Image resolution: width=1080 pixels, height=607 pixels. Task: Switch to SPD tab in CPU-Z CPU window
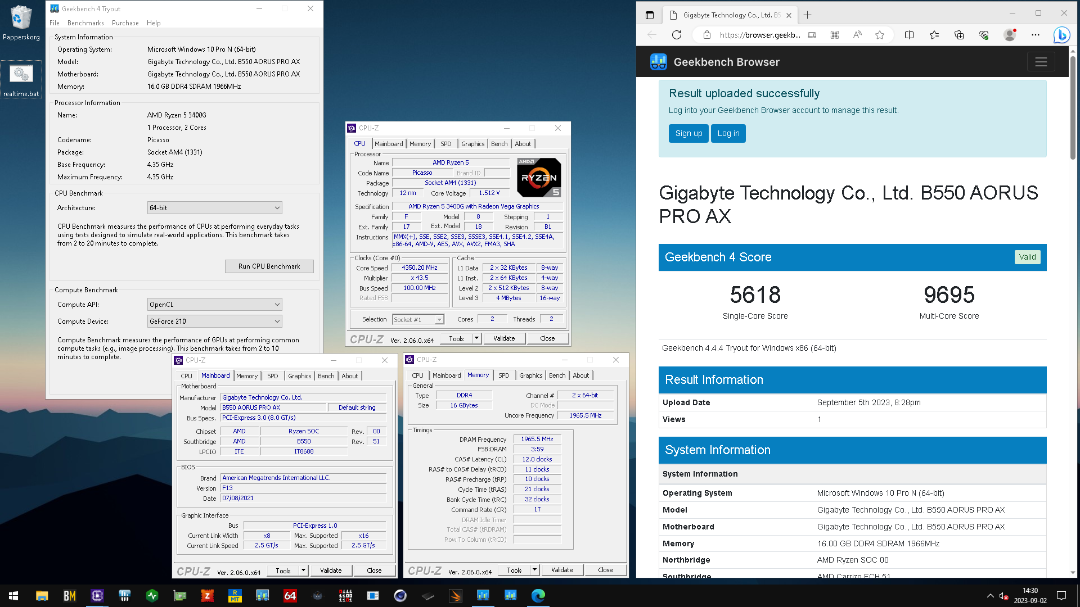coord(445,144)
